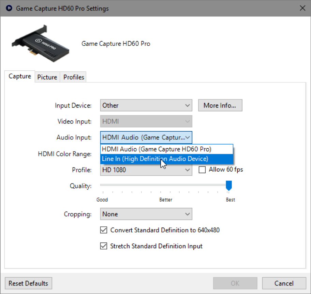This screenshot has height=294, width=311.
Task: Open the Profiles tab
Action: coord(74,77)
